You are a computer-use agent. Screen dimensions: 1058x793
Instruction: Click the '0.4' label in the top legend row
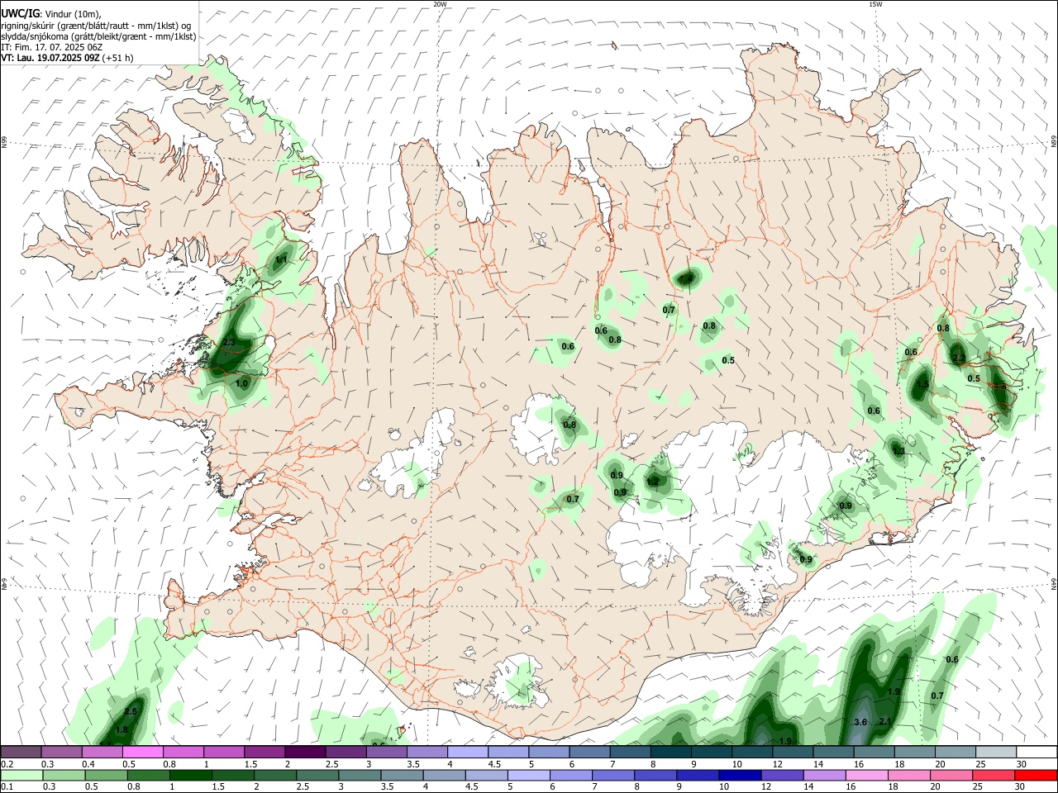[x=88, y=765]
